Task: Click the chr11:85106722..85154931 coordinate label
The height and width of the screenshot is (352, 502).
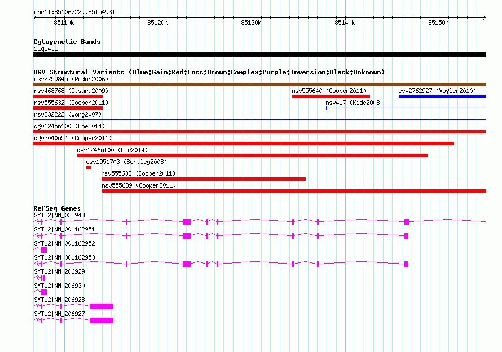Action: (74, 12)
